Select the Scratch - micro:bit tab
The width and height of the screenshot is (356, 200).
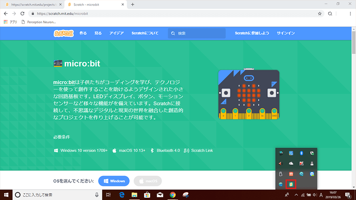point(96,4)
